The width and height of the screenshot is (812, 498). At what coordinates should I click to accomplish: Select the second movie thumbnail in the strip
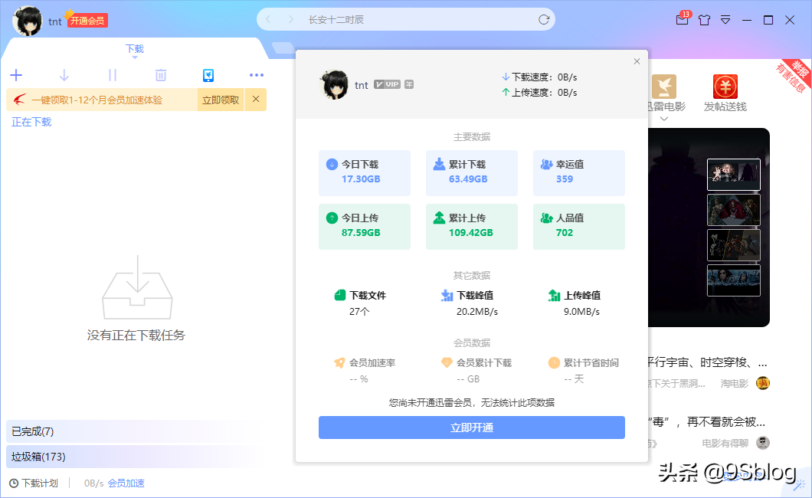coord(734,210)
